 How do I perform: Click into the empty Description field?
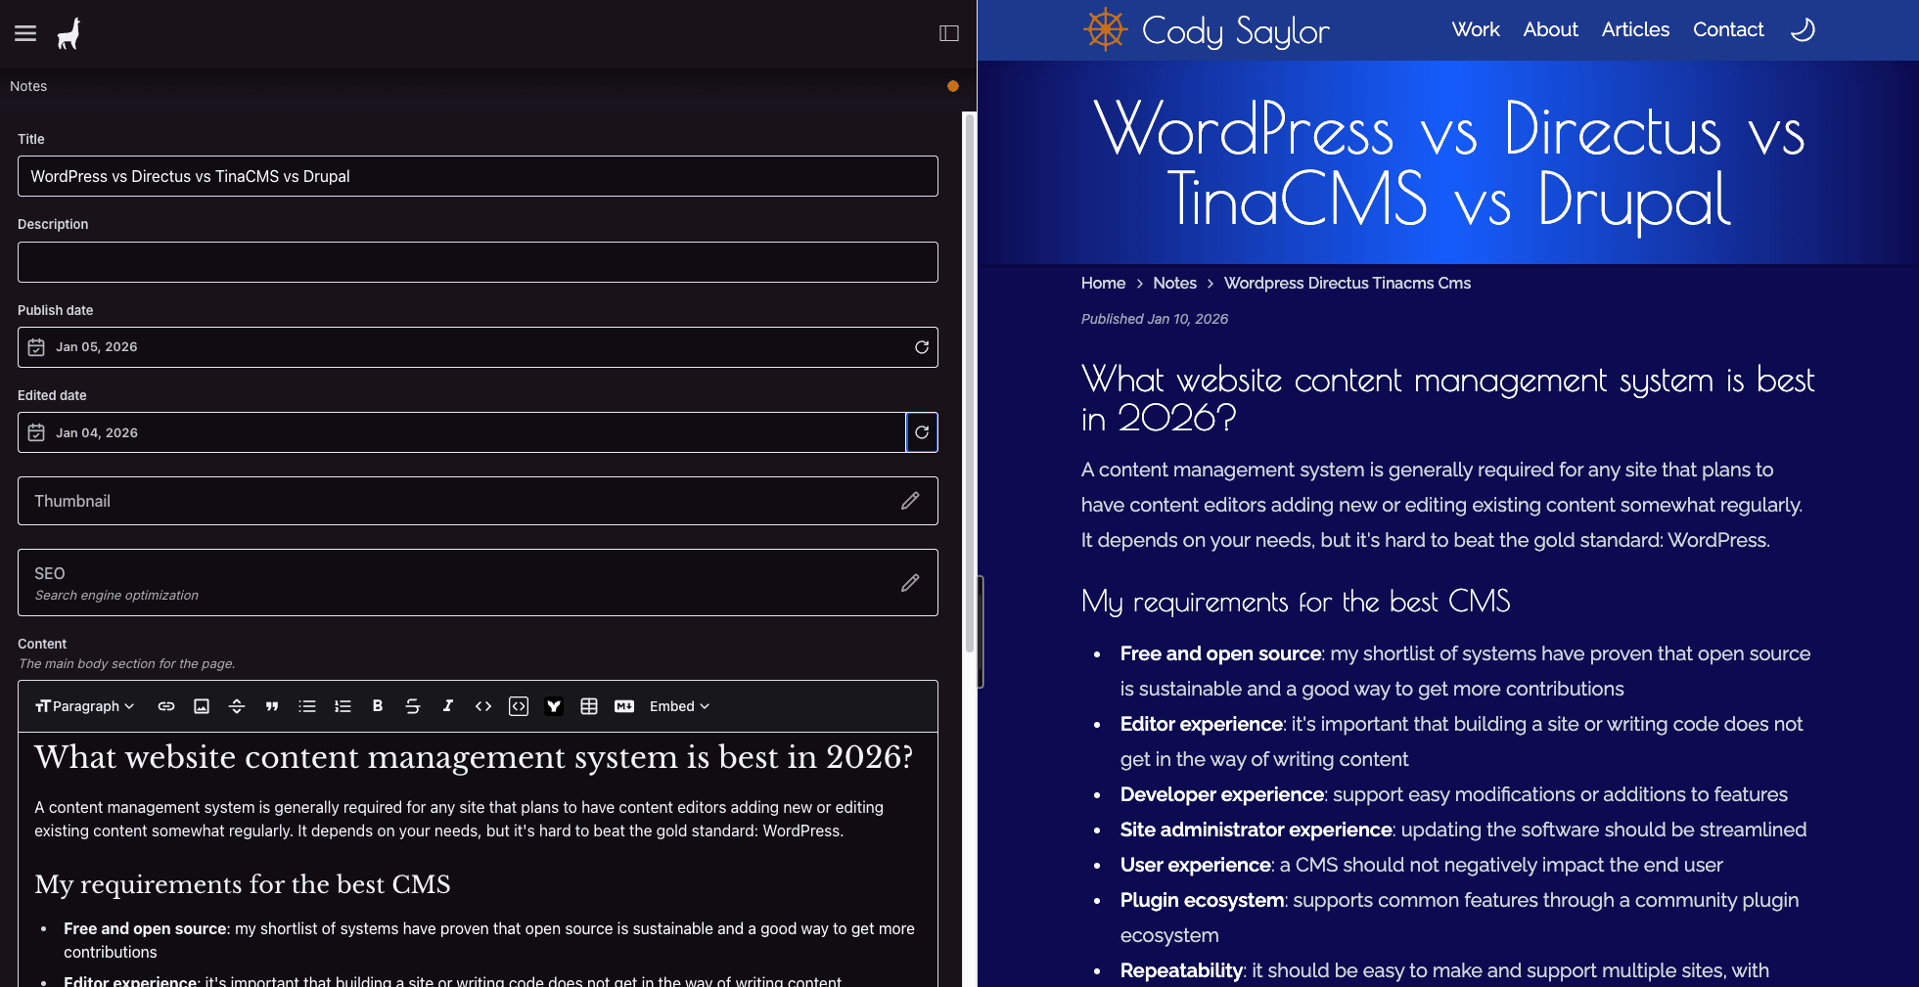(x=478, y=262)
